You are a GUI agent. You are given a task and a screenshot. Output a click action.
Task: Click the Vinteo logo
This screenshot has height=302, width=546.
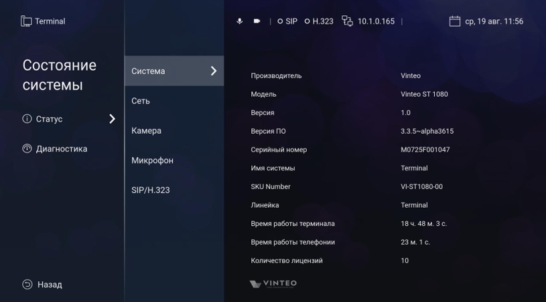click(x=273, y=284)
